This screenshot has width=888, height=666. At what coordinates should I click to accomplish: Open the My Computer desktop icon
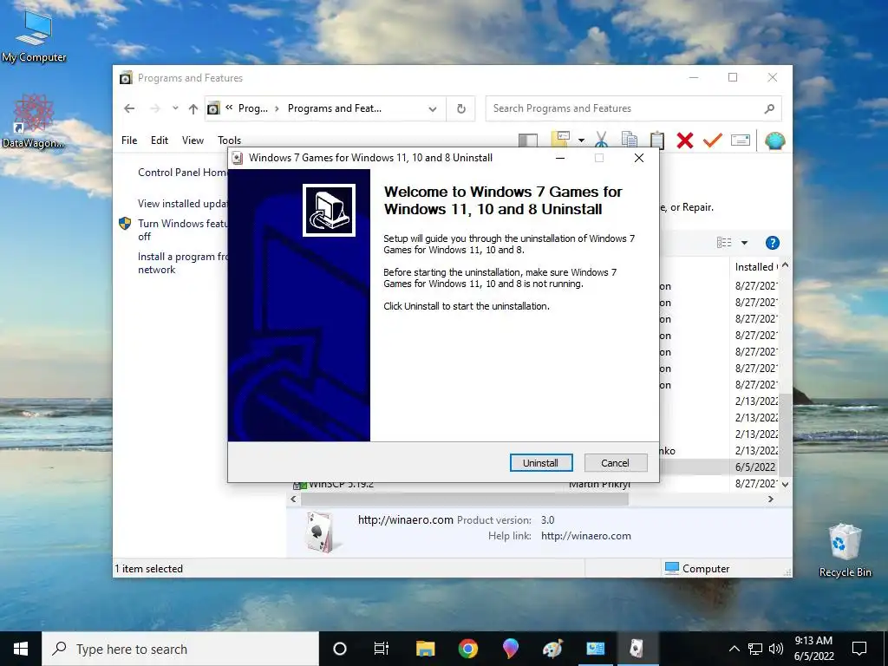34,36
